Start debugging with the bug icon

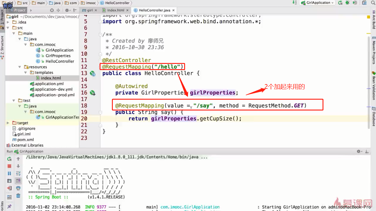point(348,3)
